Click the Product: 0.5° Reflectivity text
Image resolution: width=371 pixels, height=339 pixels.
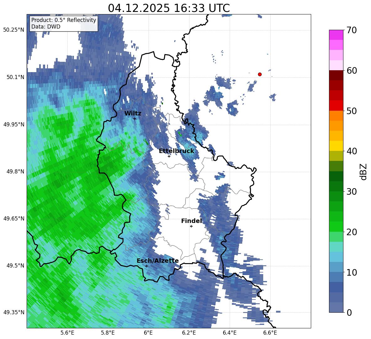[x=64, y=20]
